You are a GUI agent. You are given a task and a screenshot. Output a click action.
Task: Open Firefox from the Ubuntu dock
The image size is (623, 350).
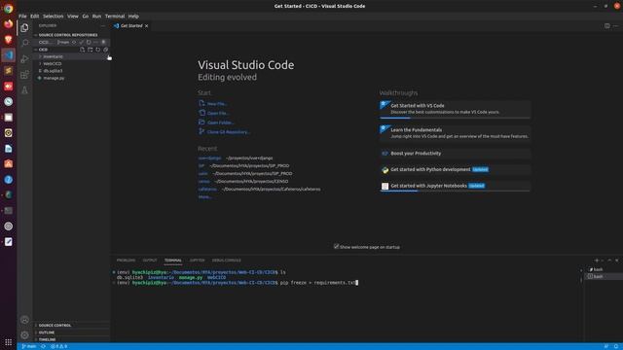coord(9,23)
